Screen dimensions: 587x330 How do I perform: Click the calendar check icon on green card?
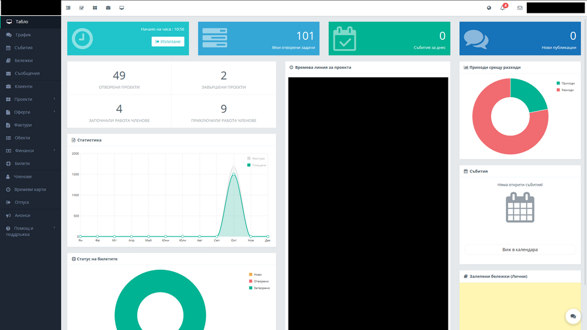345,39
